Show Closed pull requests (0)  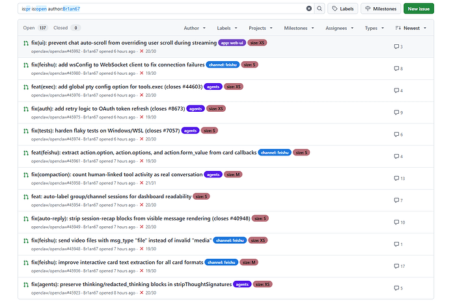pos(67,28)
